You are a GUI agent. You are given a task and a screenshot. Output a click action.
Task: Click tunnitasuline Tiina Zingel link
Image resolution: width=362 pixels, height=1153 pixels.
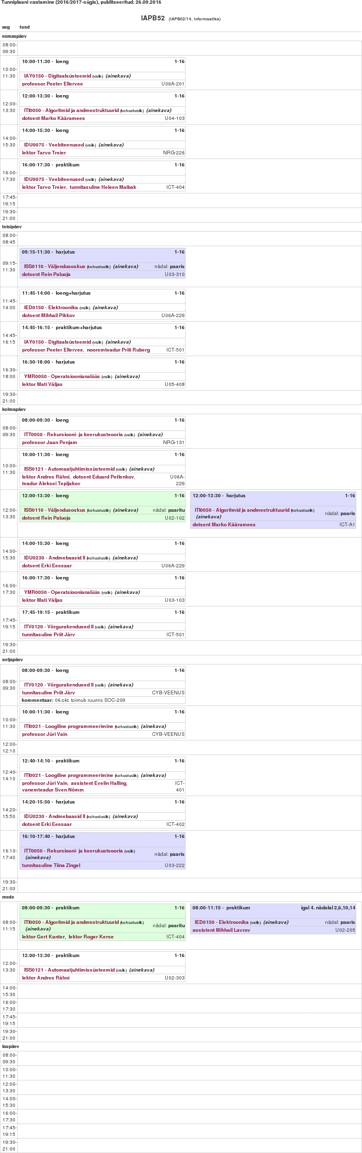click(x=51, y=865)
